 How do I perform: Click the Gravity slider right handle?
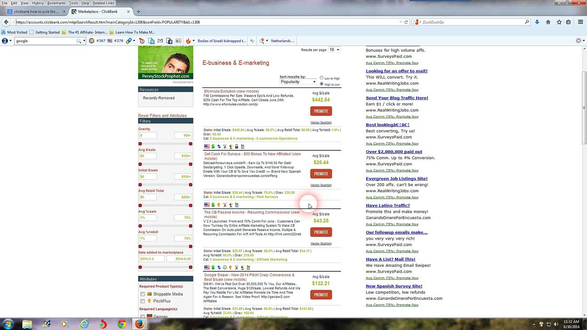[190, 144]
